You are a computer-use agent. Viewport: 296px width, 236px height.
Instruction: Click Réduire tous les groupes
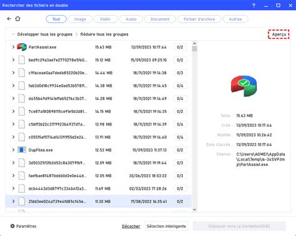pyautogui.click(x=104, y=34)
